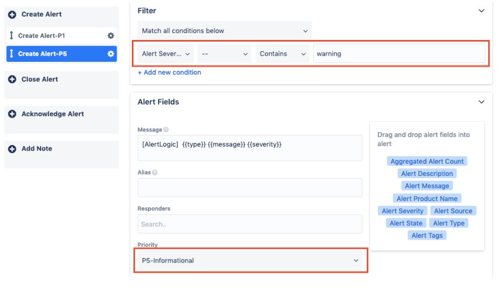Open the Match all conditions dropdown
The image size is (499, 292).
point(224,31)
